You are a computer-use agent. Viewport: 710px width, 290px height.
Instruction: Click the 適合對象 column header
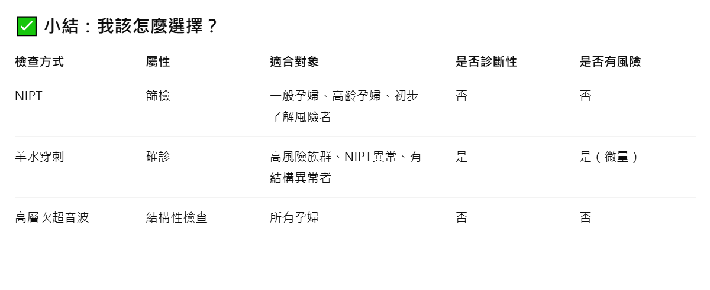click(295, 62)
